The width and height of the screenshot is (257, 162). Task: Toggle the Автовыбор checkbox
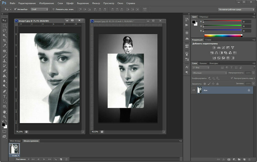click(x=15, y=9)
